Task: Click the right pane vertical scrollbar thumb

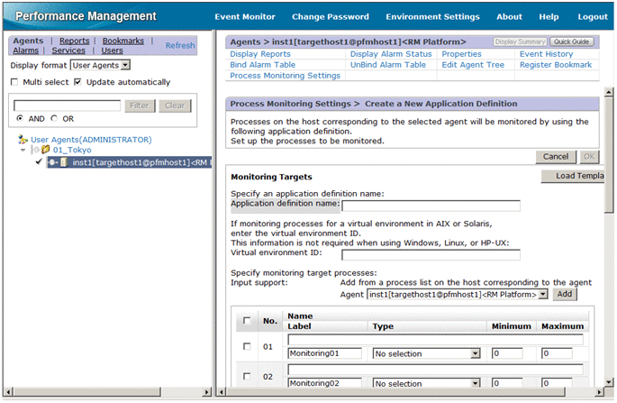Action: [609, 154]
